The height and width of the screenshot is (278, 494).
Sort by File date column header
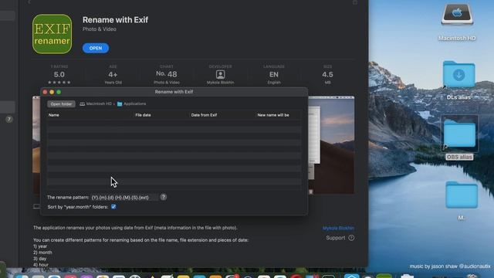point(143,115)
